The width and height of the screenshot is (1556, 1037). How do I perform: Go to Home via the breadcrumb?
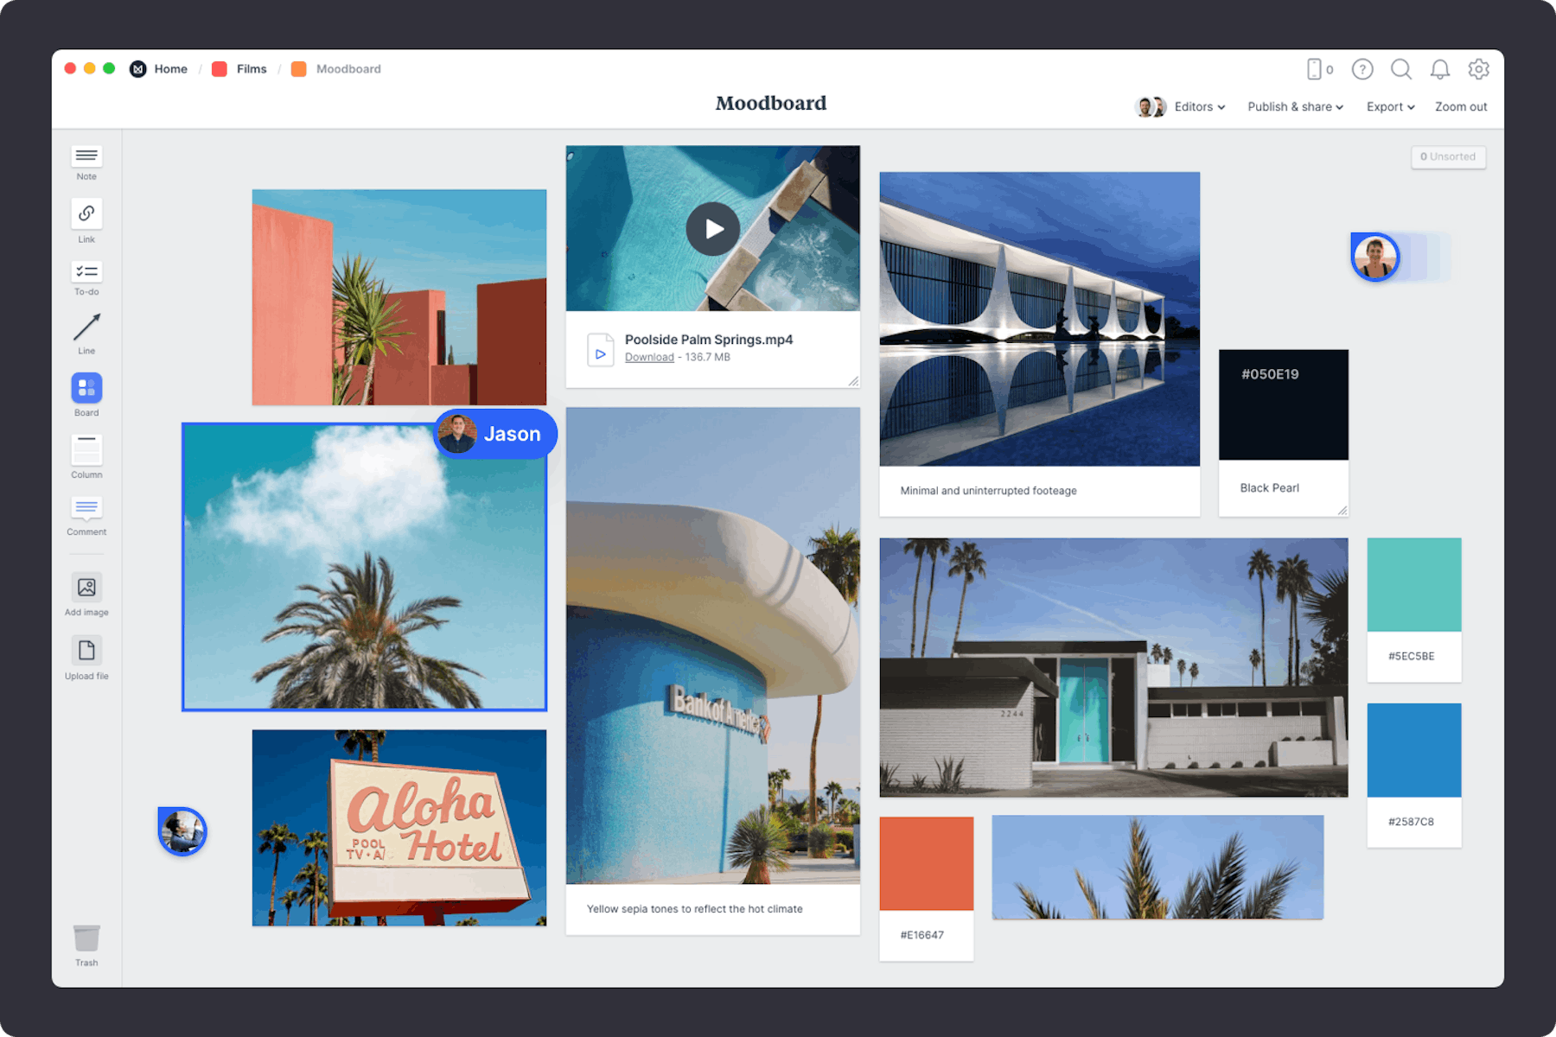(170, 68)
